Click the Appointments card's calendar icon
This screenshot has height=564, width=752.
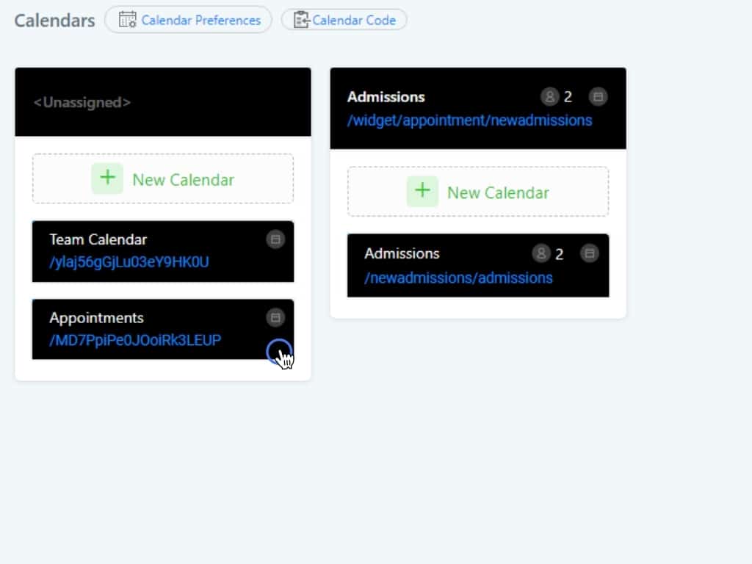pyautogui.click(x=275, y=317)
